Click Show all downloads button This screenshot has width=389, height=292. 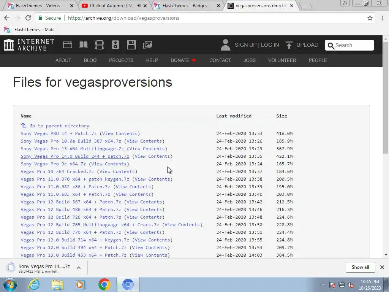pyautogui.click(x=360, y=267)
